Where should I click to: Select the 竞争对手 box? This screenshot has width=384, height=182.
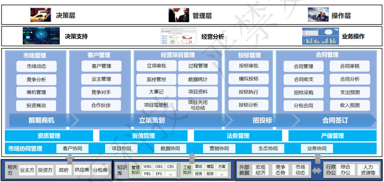101,92
